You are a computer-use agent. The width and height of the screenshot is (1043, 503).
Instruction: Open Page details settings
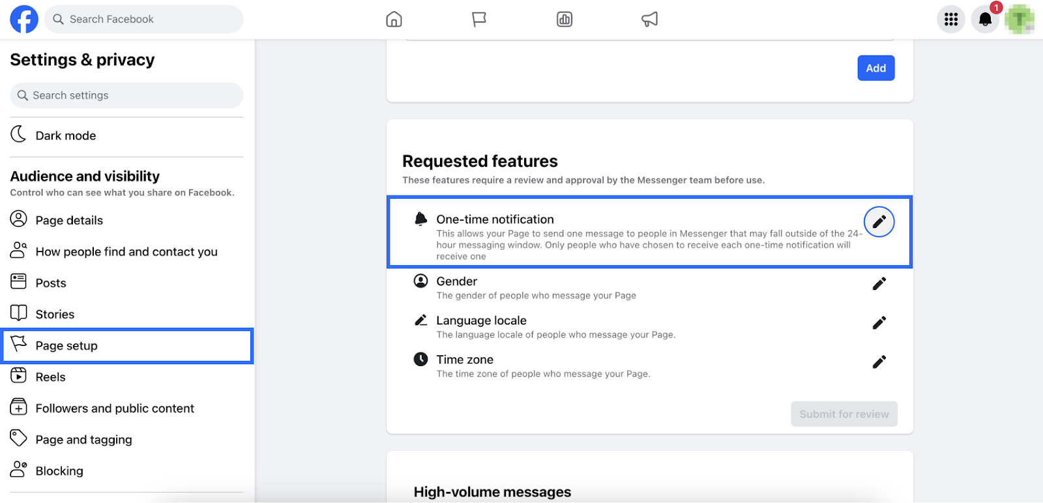click(69, 220)
